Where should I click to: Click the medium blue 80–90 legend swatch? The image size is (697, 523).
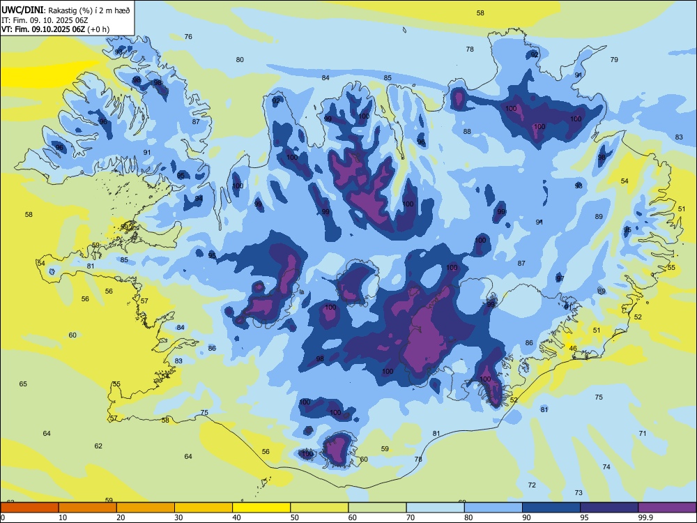point(493,508)
